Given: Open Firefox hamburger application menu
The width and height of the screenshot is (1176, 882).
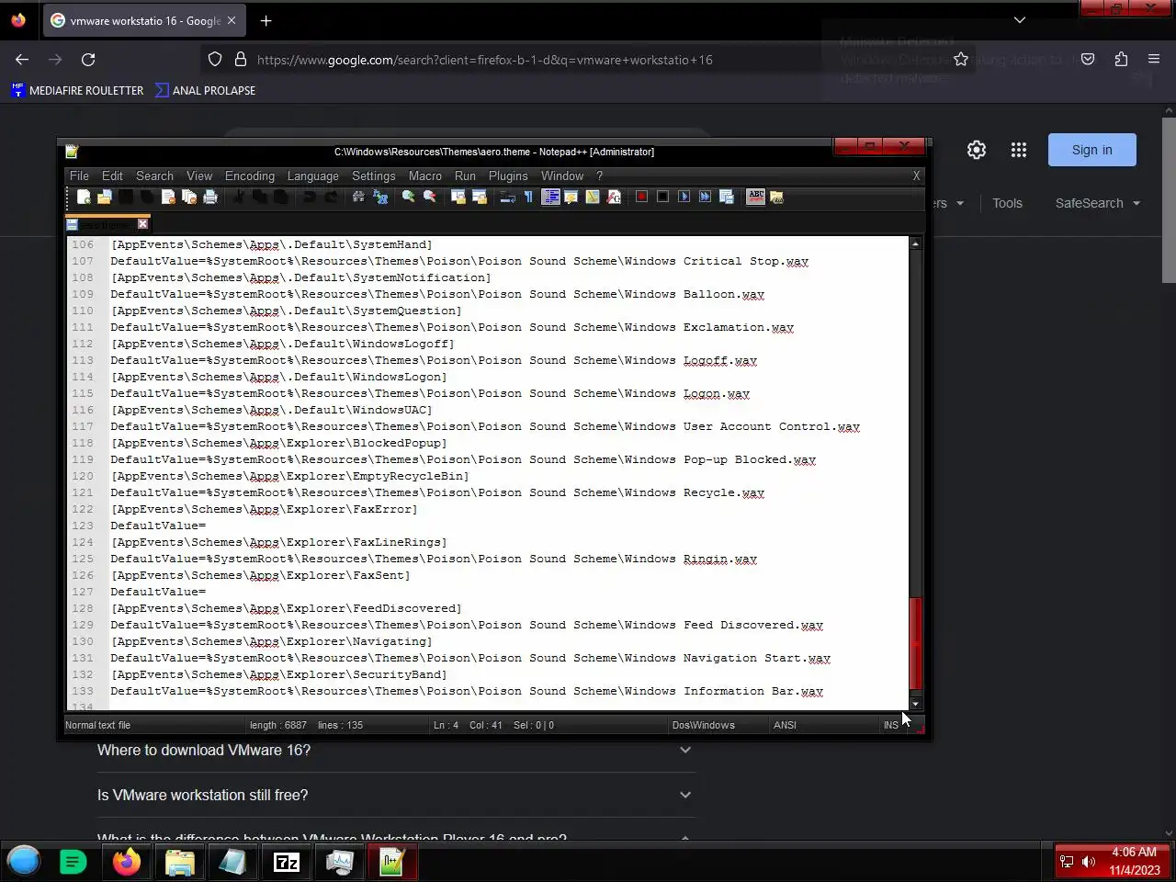Looking at the screenshot, I should pos(1154,59).
